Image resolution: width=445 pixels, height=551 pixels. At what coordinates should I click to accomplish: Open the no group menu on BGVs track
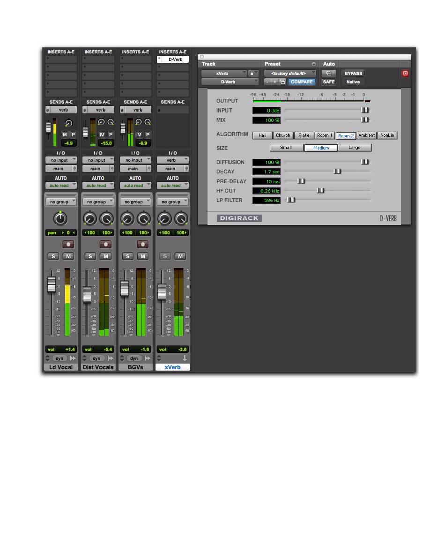point(135,202)
